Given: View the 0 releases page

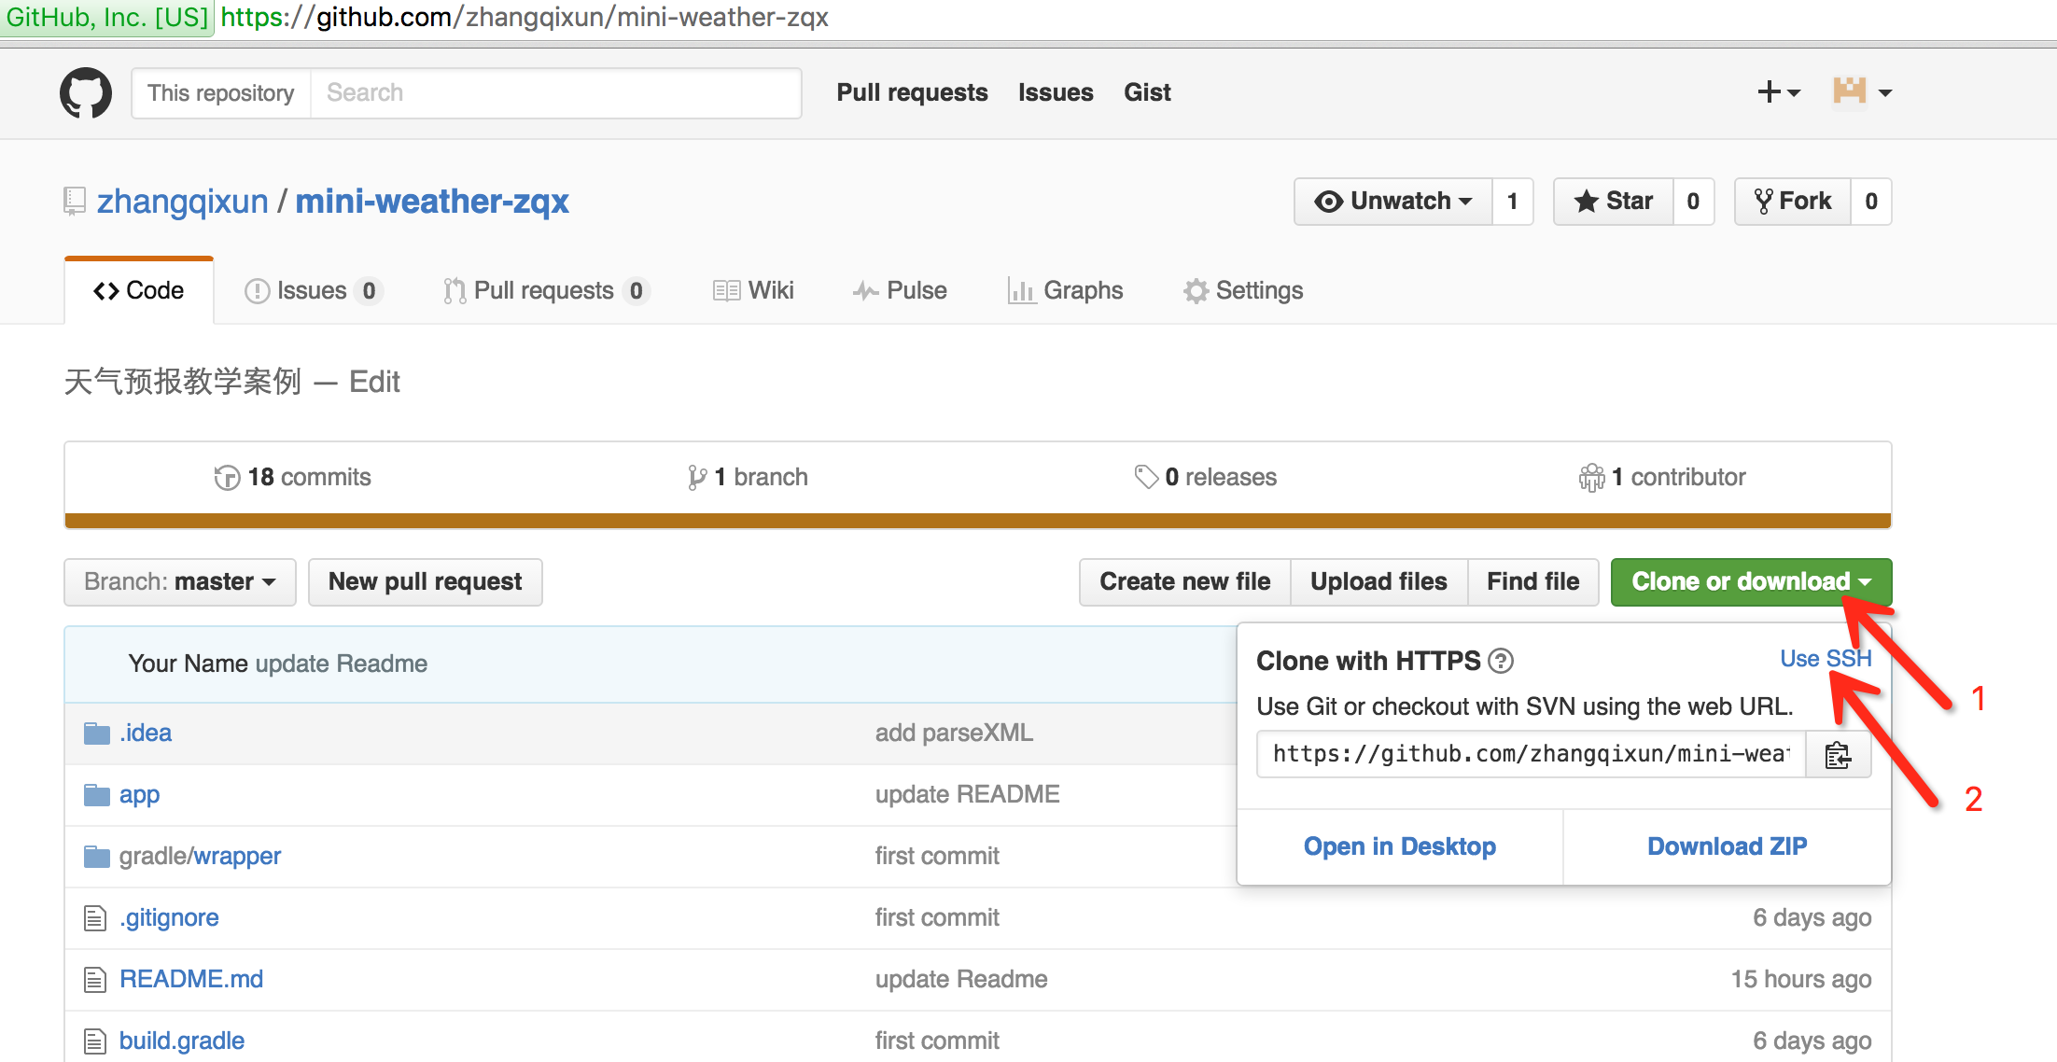Looking at the screenshot, I should [x=1205, y=478].
